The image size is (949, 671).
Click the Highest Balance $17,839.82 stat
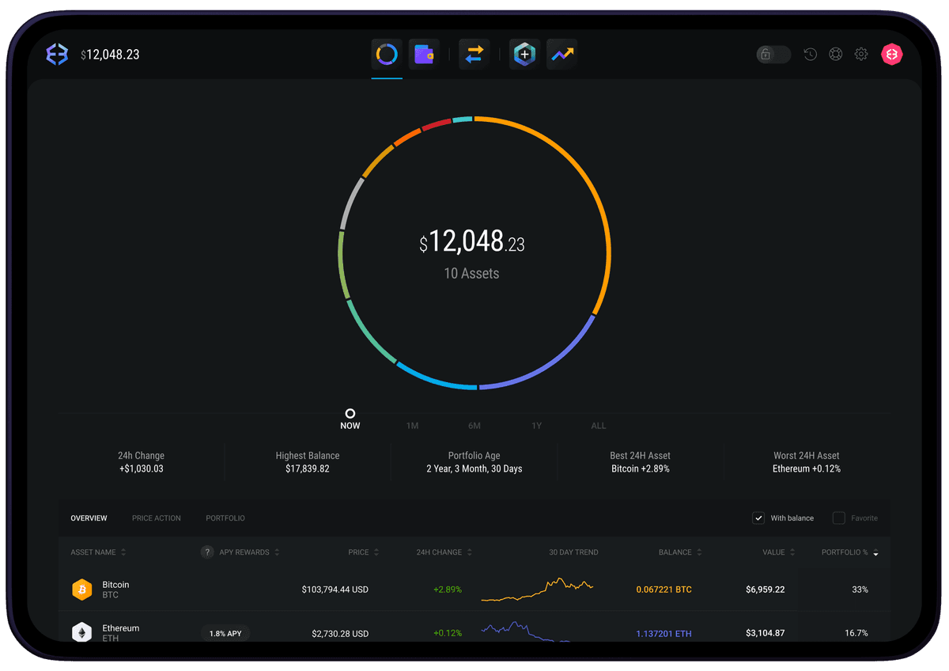pyautogui.click(x=308, y=462)
